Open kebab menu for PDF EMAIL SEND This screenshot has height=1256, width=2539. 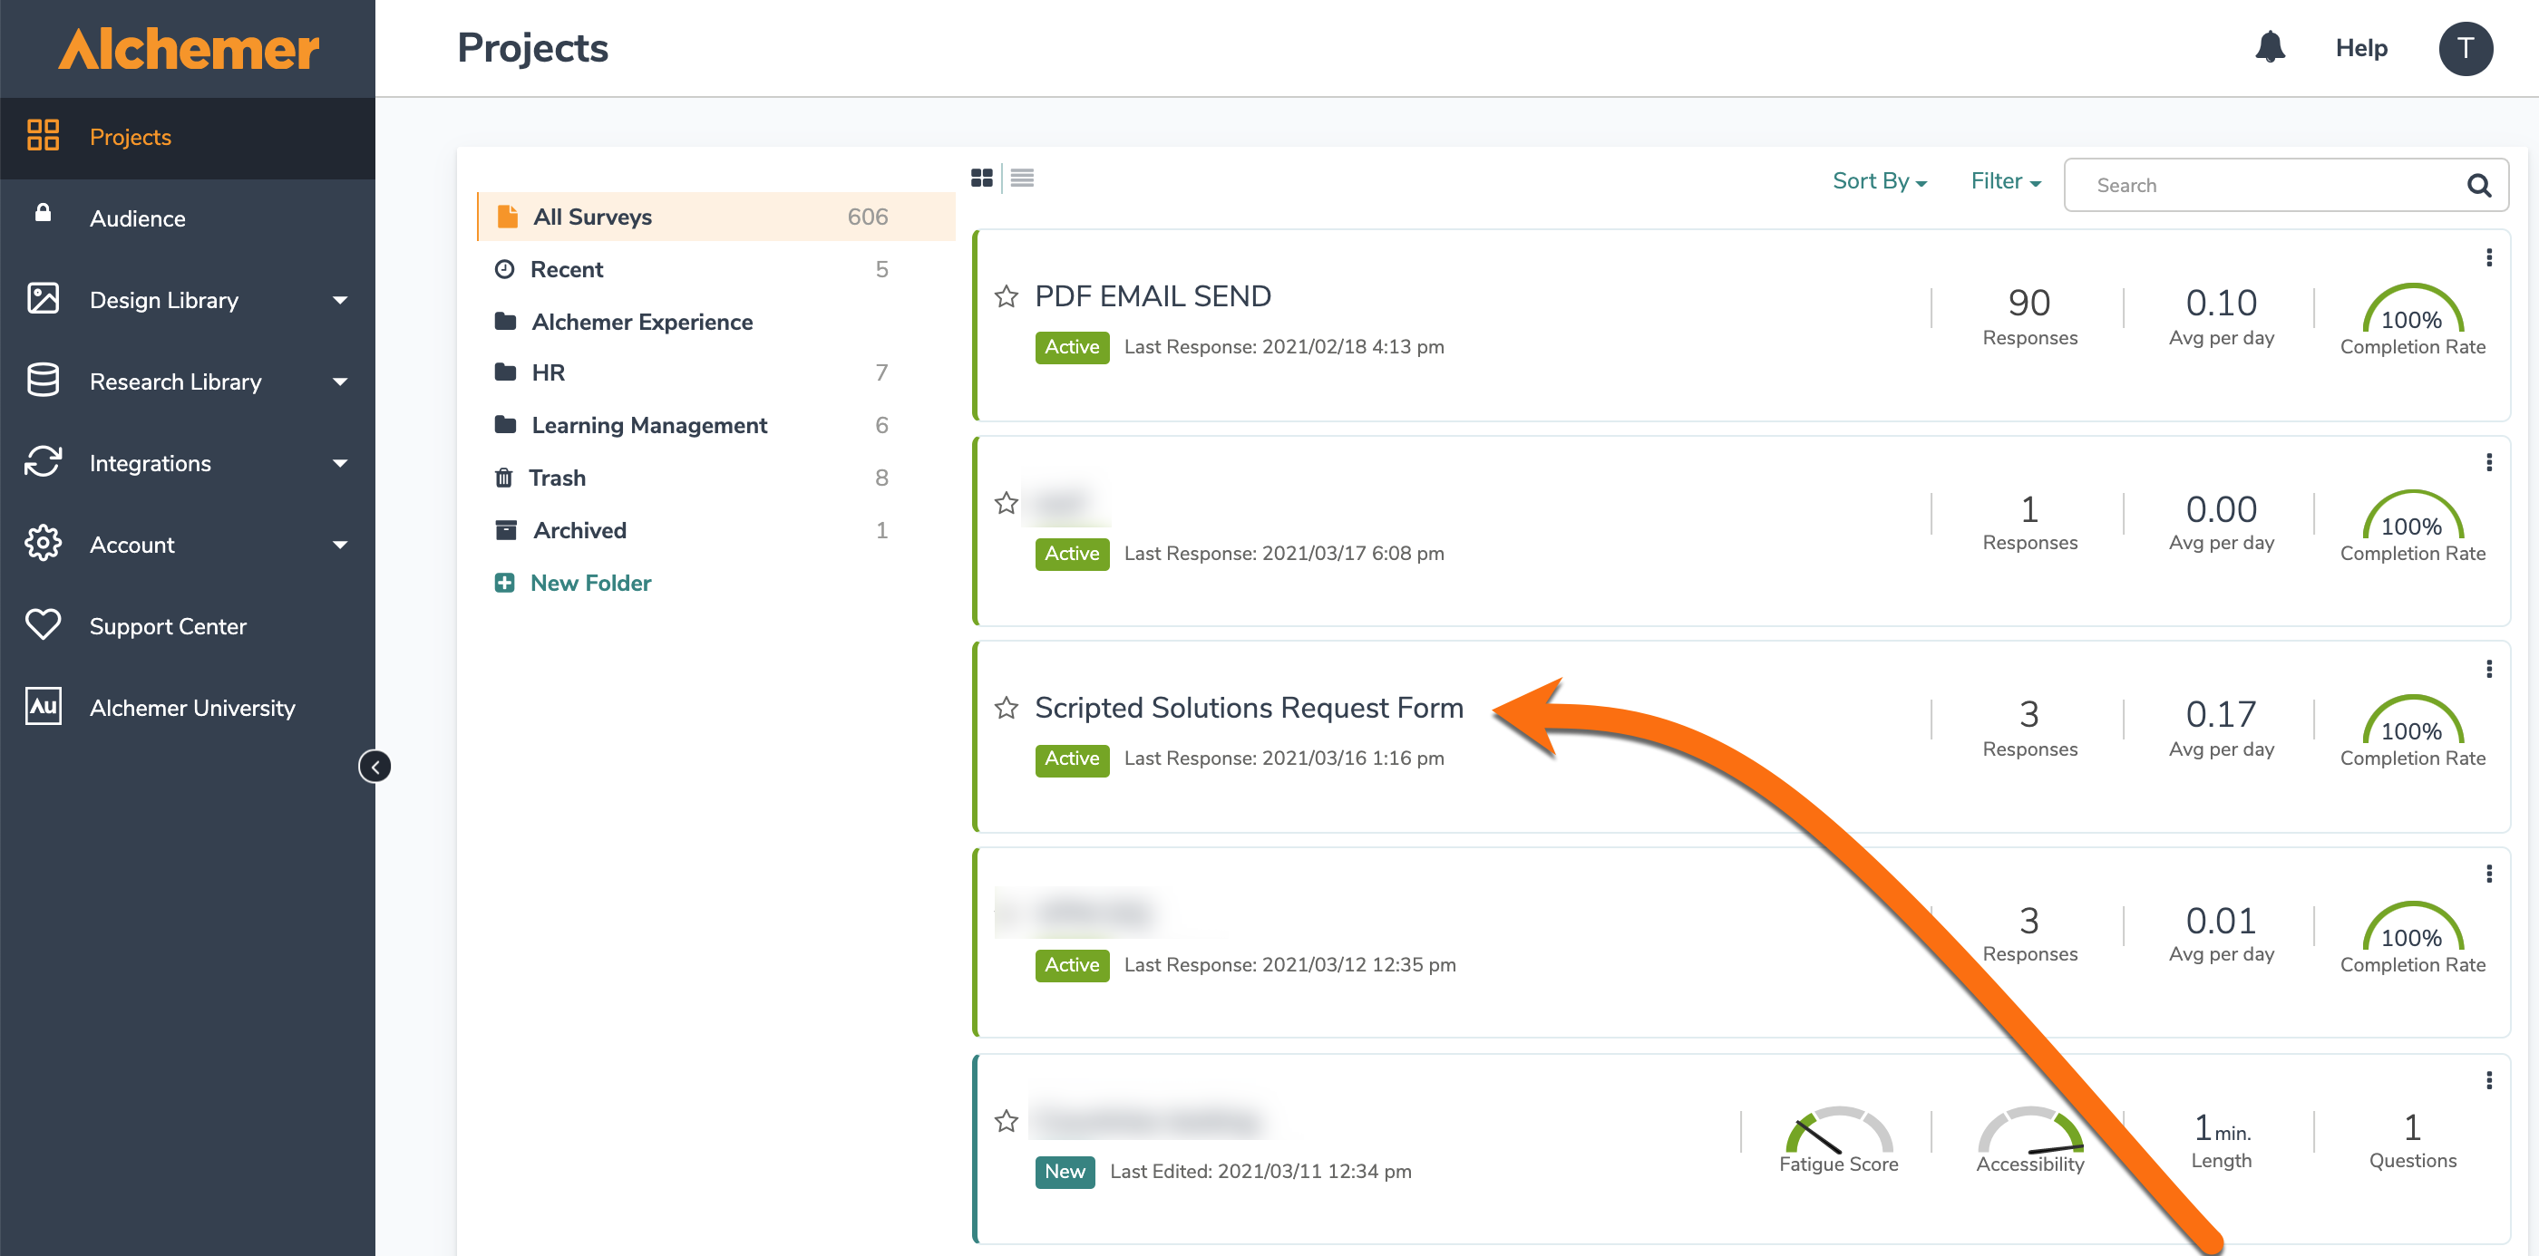[x=2489, y=257]
